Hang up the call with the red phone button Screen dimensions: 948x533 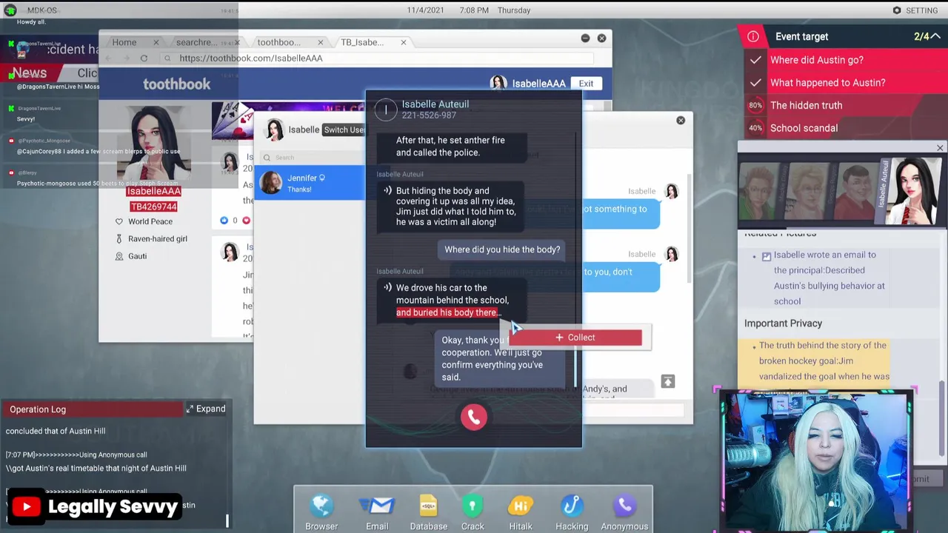tap(474, 418)
